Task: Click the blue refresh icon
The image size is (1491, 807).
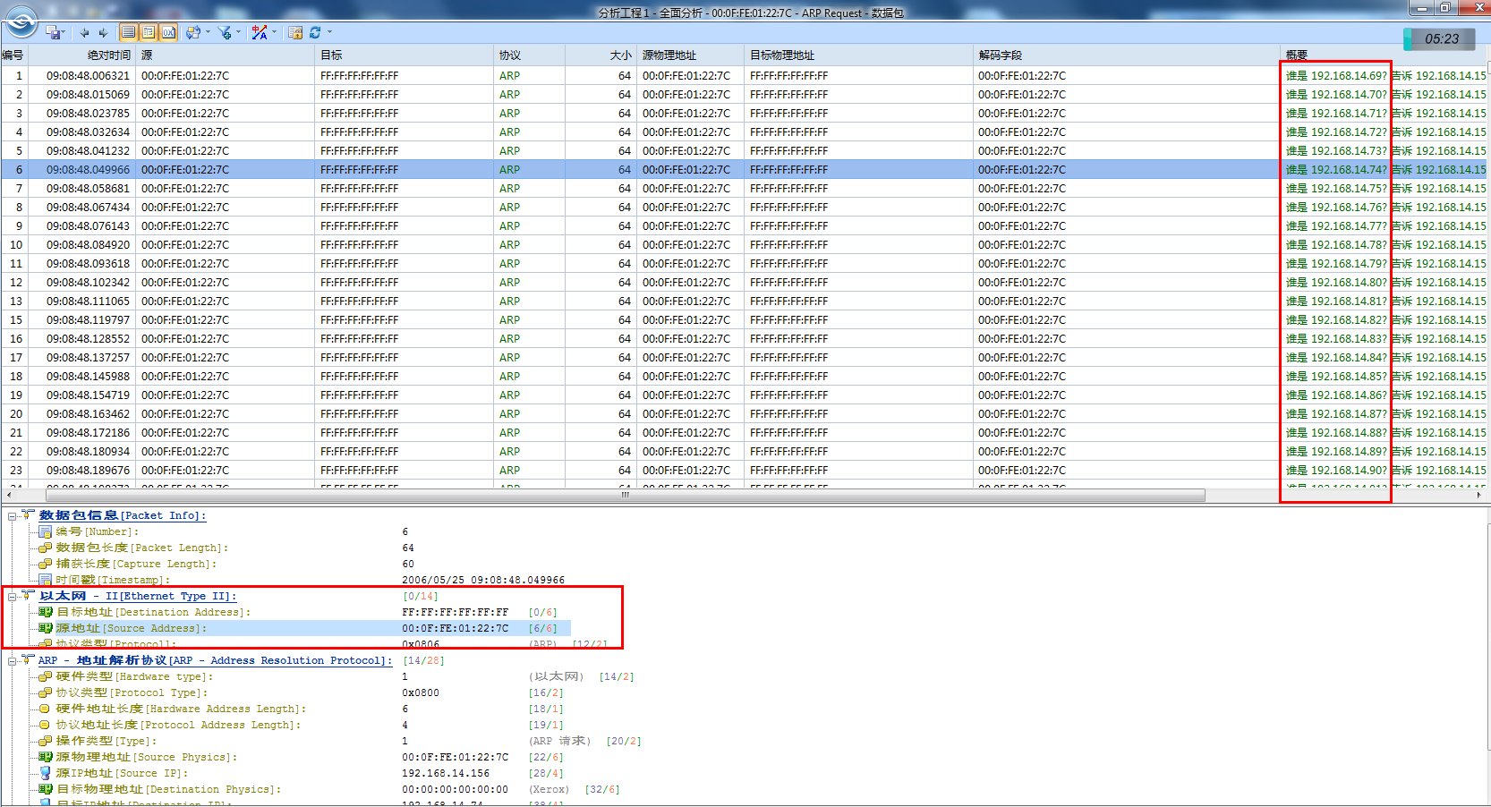Action: pyautogui.click(x=315, y=33)
